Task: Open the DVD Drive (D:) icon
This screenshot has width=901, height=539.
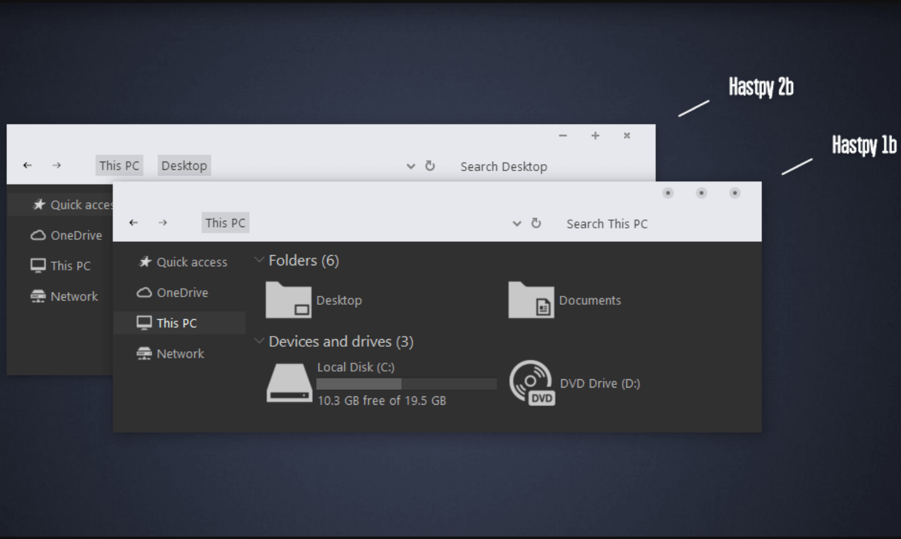Action: [531, 383]
